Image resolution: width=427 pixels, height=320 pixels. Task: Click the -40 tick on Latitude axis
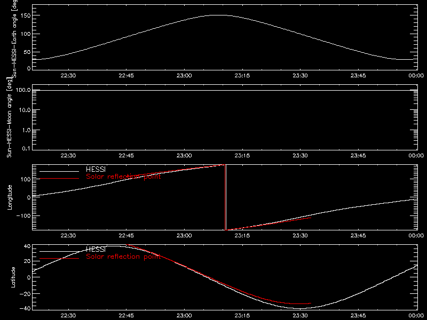click(x=25, y=308)
